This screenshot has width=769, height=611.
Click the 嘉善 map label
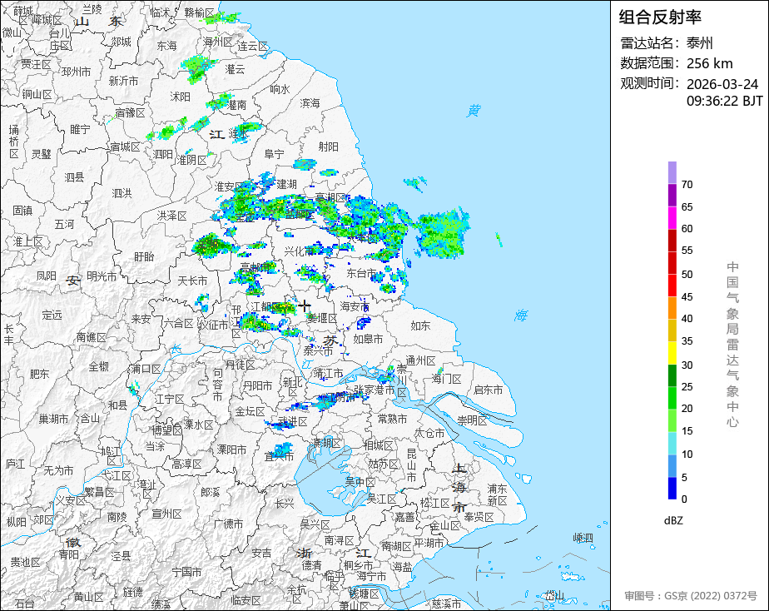405,517
